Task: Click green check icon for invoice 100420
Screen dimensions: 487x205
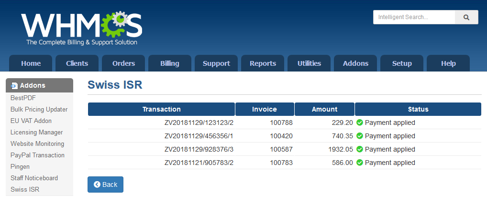Action: 360,136
